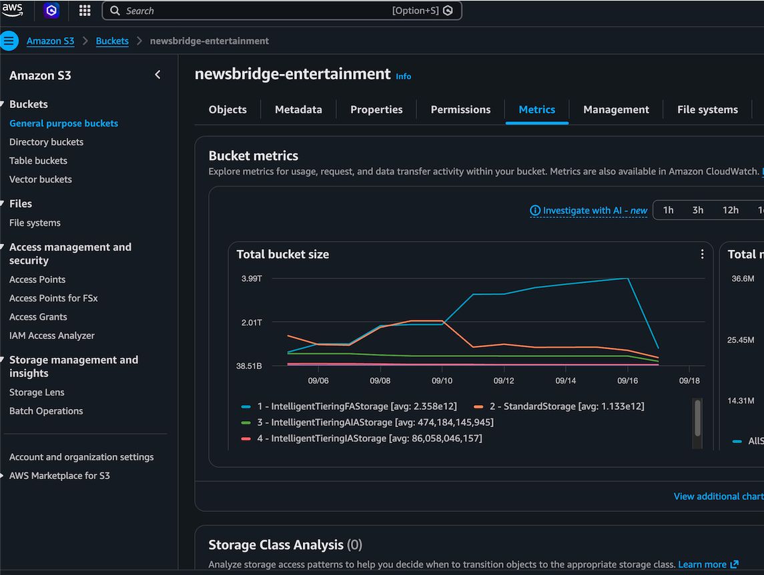Click the chart legend scrollbar
The height and width of the screenshot is (575, 764).
[x=698, y=418]
